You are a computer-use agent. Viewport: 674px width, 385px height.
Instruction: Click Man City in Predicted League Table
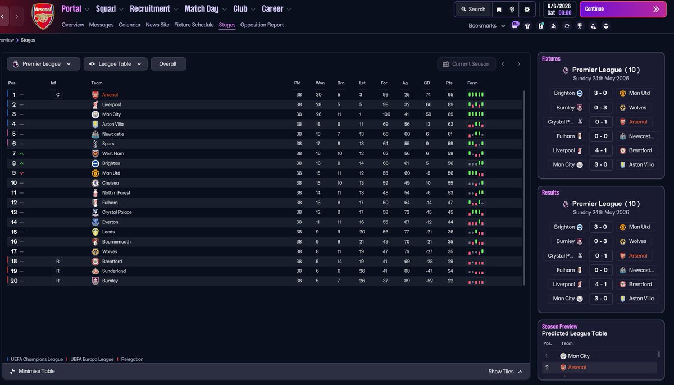point(579,356)
